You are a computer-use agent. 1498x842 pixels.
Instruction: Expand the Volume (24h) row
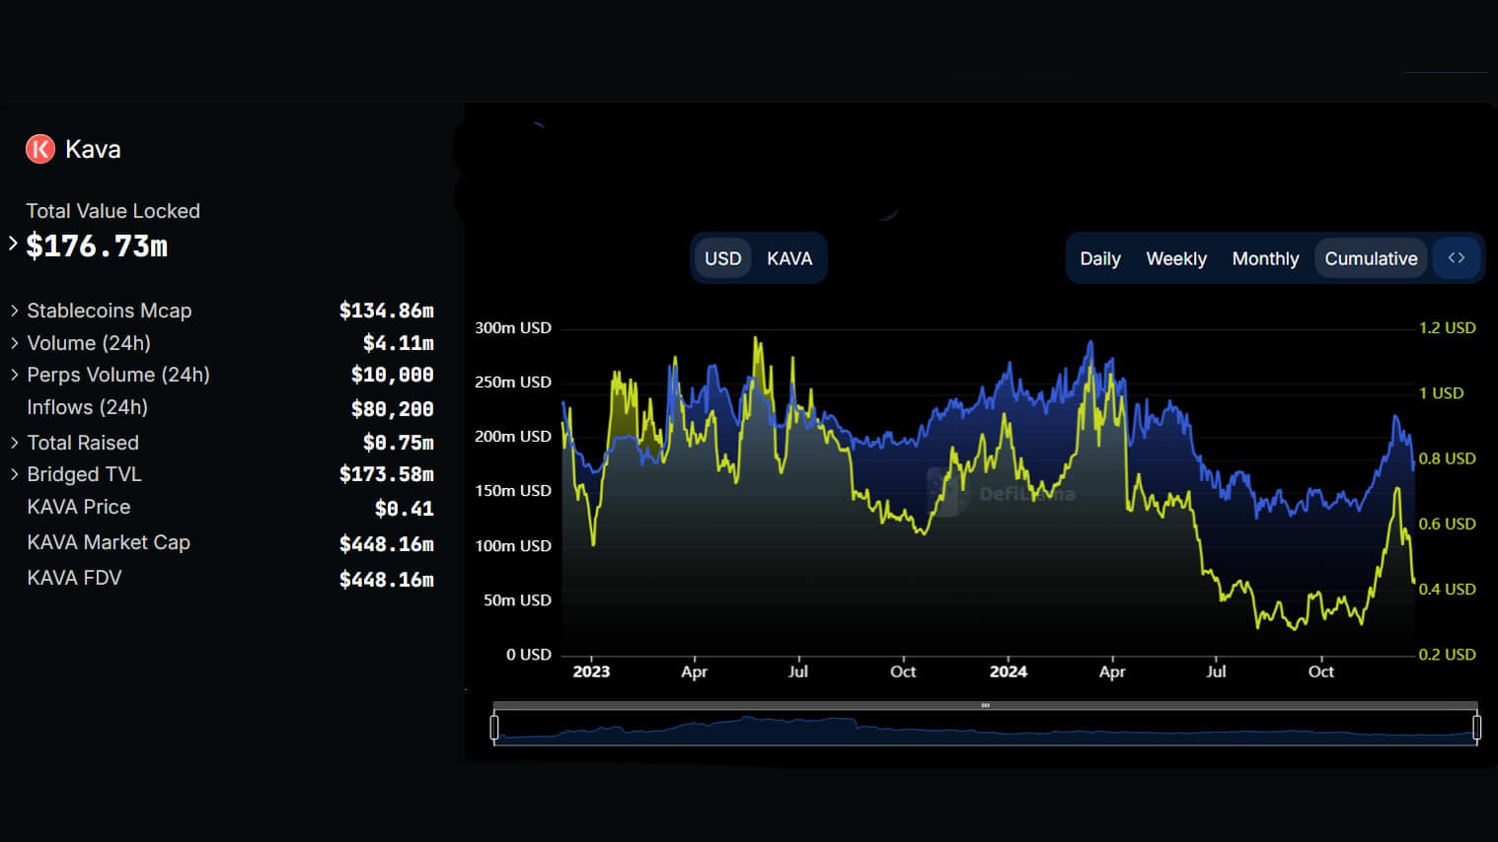14,343
